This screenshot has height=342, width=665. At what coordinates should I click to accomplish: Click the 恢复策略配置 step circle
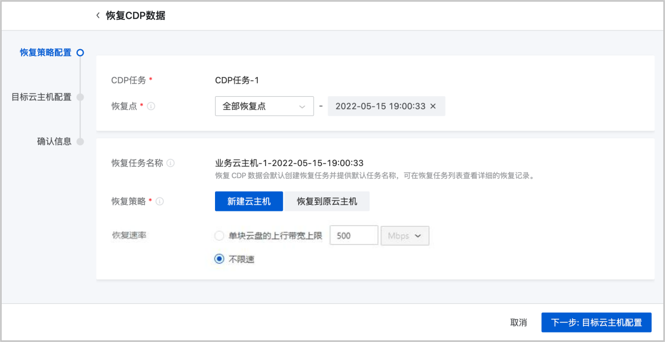(80, 53)
